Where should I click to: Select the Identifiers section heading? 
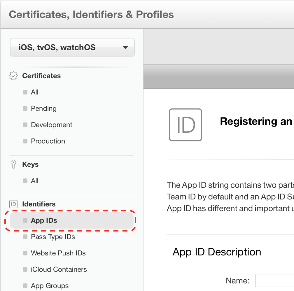click(x=39, y=204)
